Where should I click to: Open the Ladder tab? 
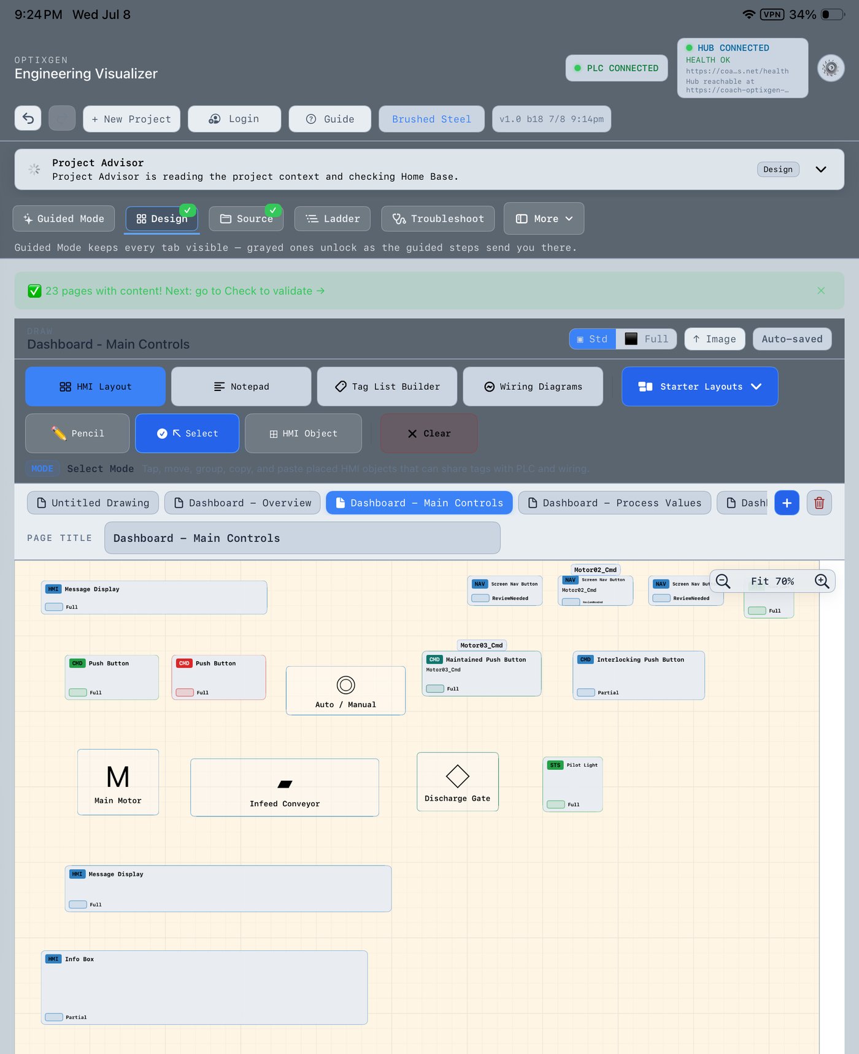tap(333, 219)
